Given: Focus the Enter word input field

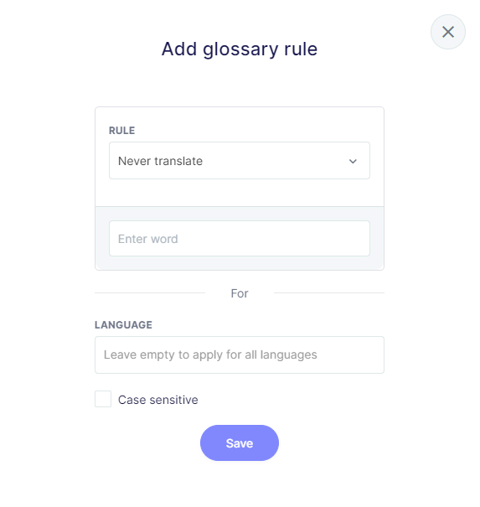Looking at the screenshot, I should tap(240, 239).
